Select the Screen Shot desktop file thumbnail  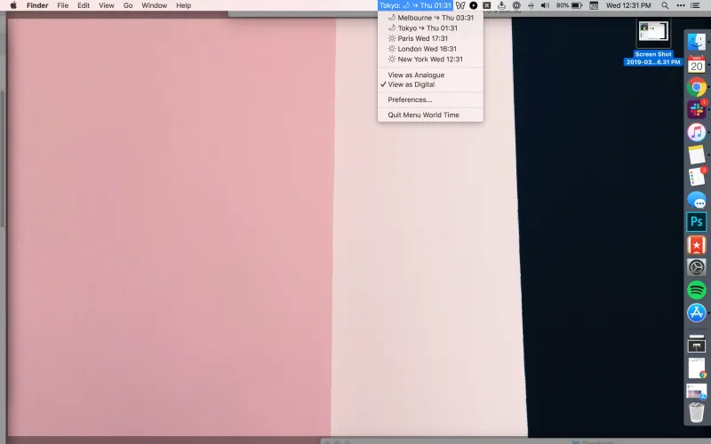click(653, 33)
